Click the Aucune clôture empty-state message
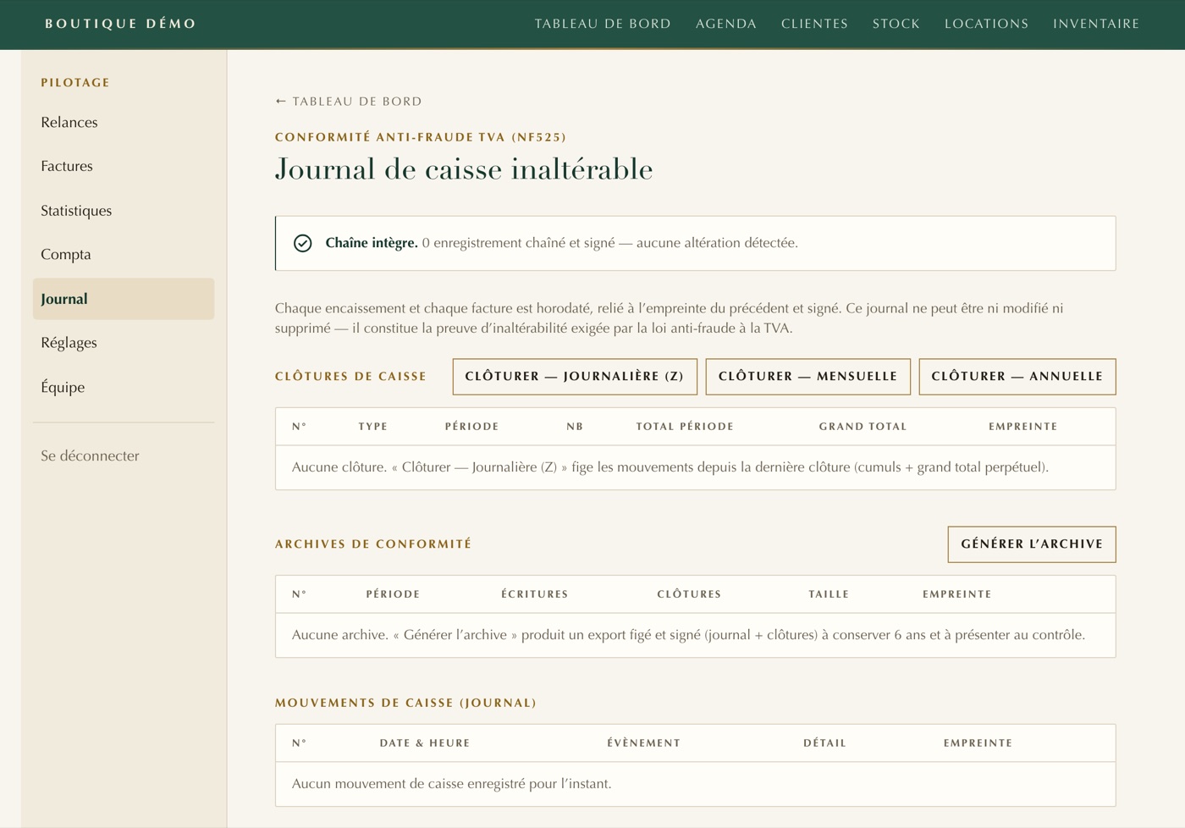The width and height of the screenshot is (1185, 828). [x=670, y=467]
